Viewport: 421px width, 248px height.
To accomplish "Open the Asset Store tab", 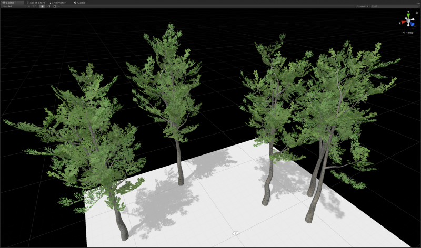I will pyautogui.click(x=37, y=2).
